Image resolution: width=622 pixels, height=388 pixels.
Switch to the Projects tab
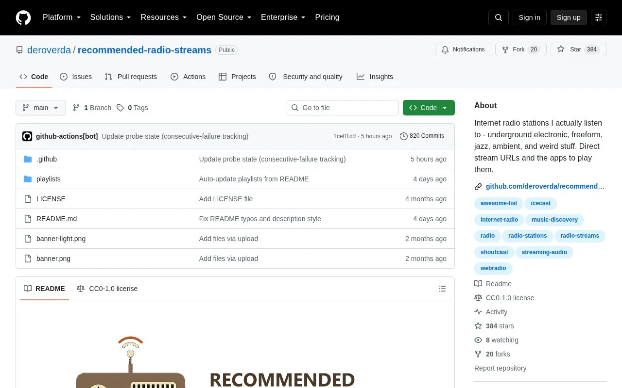click(237, 77)
